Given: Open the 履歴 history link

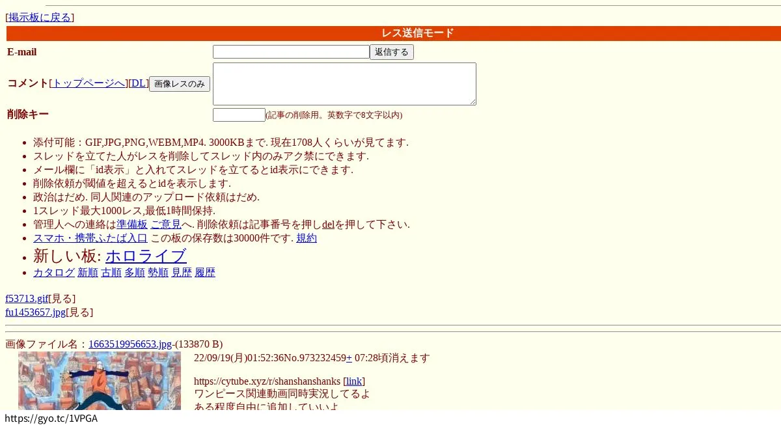Looking at the screenshot, I should (205, 273).
